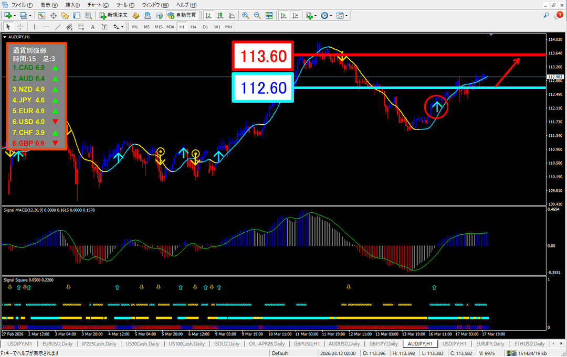Select the trendline drawing tool
This screenshot has height=357, width=567.
point(58,27)
